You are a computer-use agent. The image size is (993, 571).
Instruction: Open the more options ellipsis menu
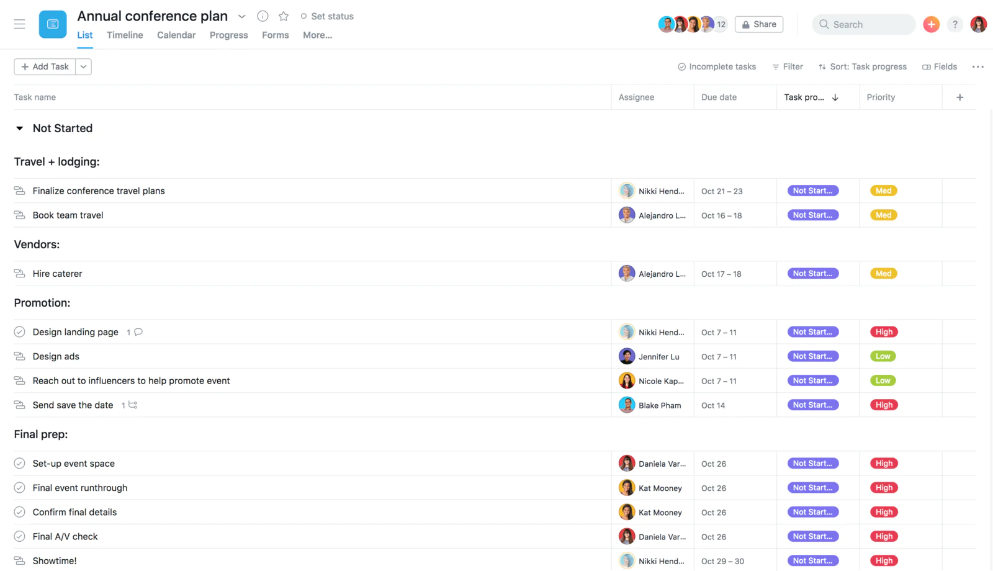[x=977, y=66]
